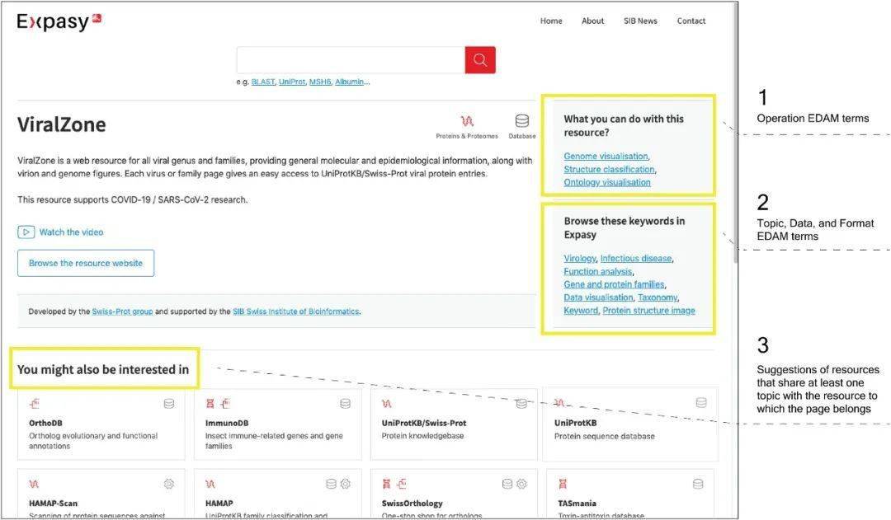Follow the Virology keyword link

(579, 258)
